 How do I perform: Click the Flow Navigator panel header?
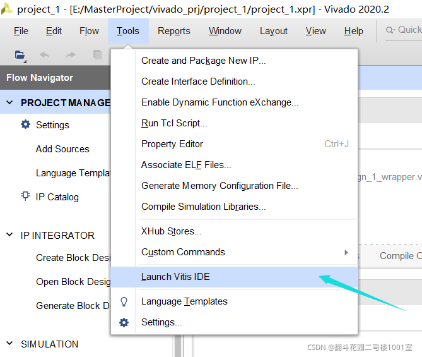click(55, 78)
